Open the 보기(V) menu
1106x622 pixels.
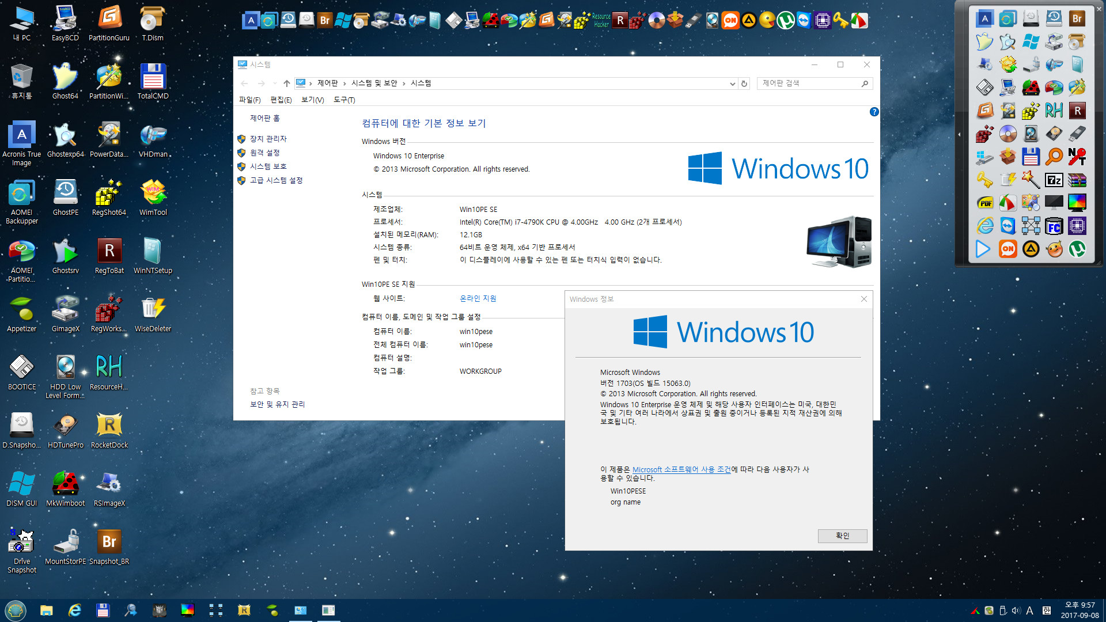coord(313,100)
